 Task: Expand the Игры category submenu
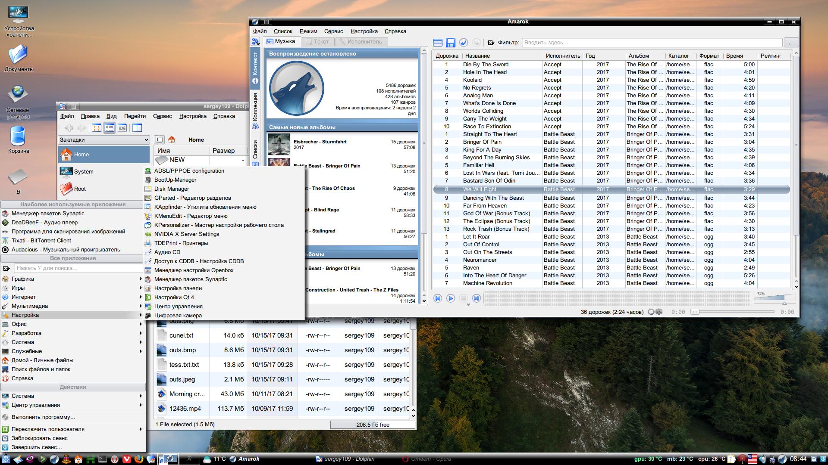72,288
